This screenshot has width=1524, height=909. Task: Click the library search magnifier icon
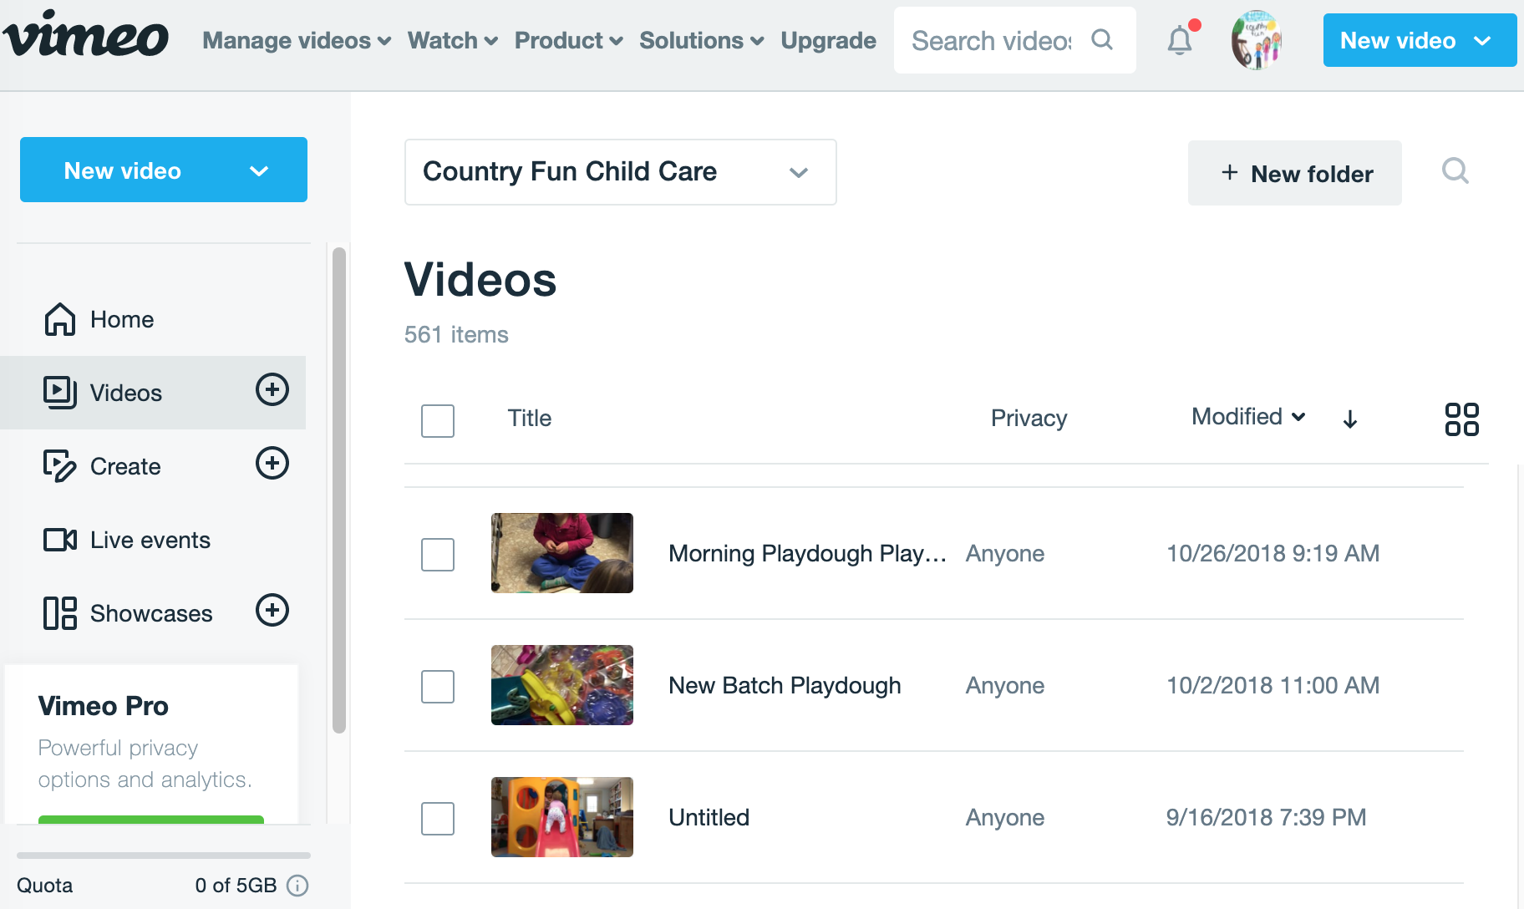(x=1455, y=171)
